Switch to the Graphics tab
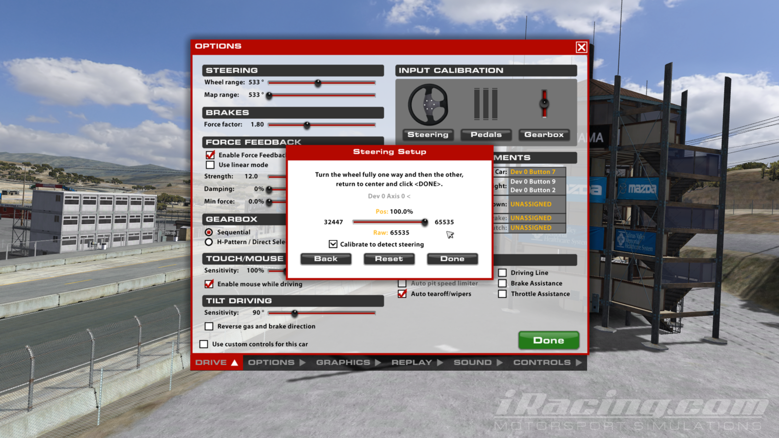Viewport: 779px width, 438px height. click(x=348, y=363)
